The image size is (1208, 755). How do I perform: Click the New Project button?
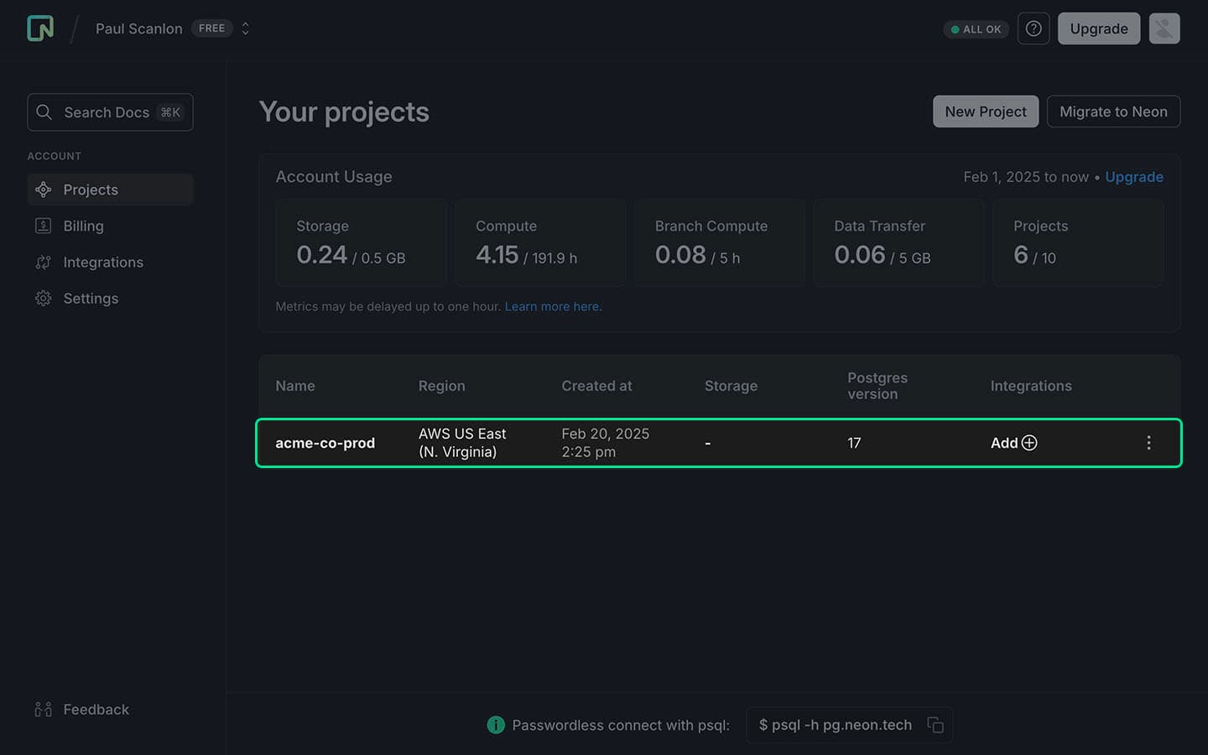[x=985, y=112]
